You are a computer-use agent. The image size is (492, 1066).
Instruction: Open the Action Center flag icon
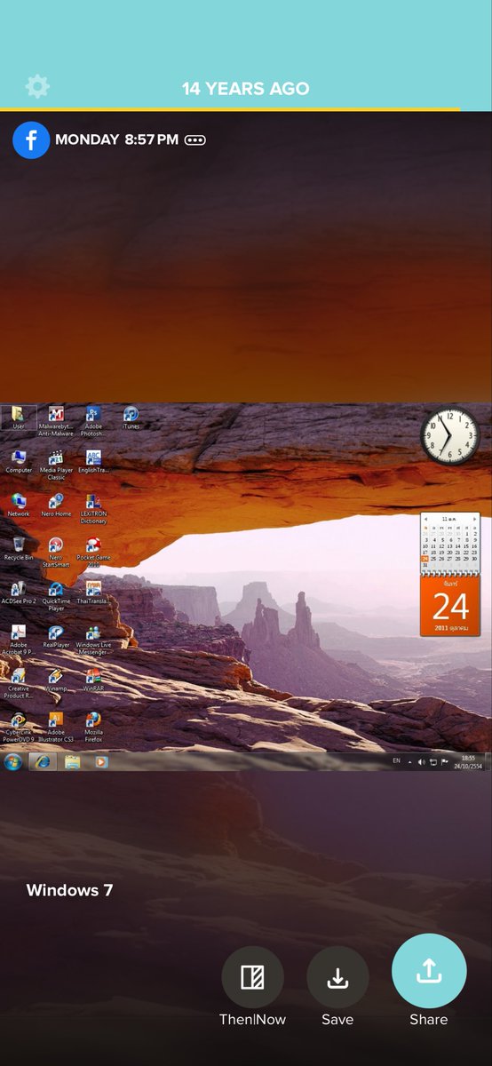click(x=444, y=762)
